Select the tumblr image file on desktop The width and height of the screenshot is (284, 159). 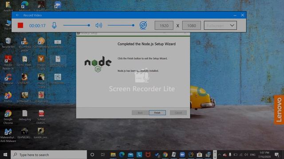[x=41, y=133]
